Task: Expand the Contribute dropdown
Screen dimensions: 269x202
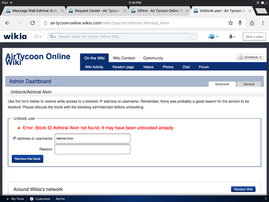Action: pyautogui.click(x=250, y=57)
